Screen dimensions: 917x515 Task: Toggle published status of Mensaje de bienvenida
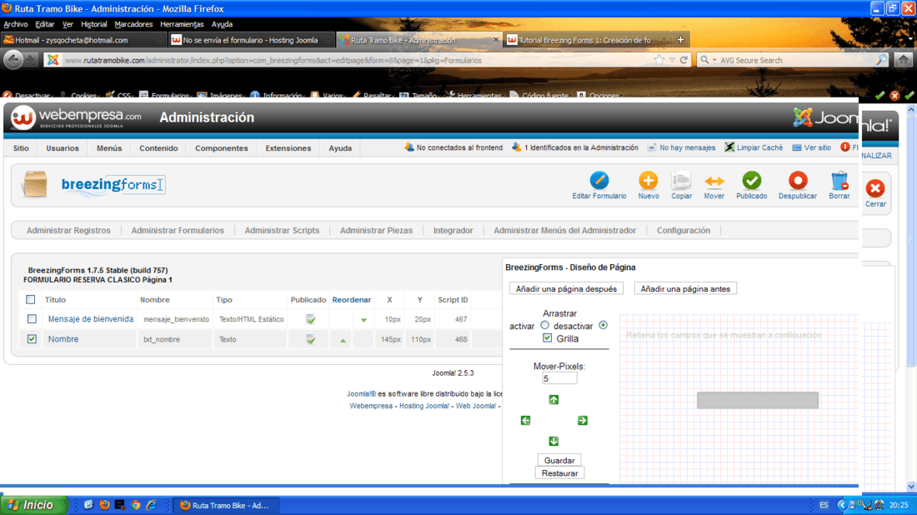click(x=311, y=319)
